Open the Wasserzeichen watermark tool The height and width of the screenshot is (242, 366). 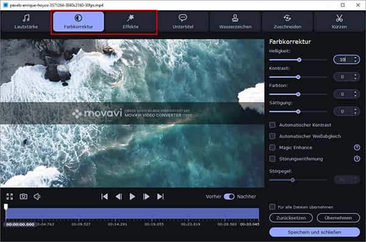click(x=235, y=21)
